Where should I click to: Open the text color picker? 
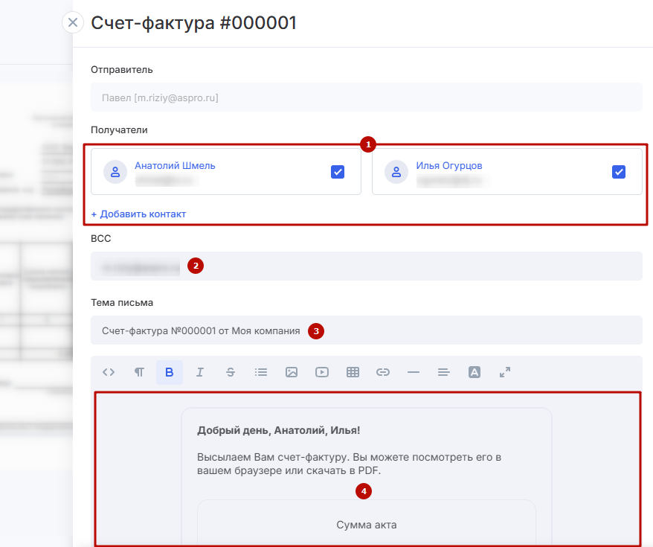click(x=475, y=372)
